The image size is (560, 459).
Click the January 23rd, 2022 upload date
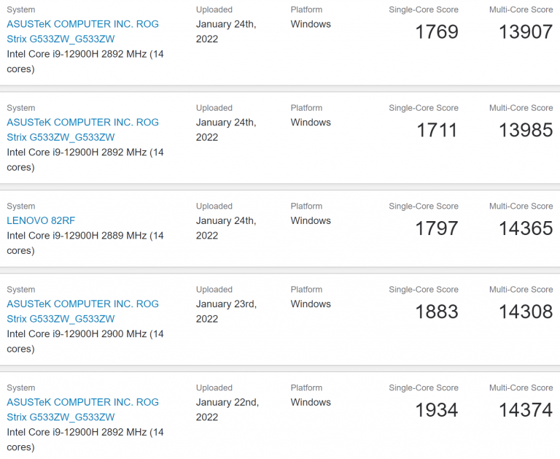[226, 312]
